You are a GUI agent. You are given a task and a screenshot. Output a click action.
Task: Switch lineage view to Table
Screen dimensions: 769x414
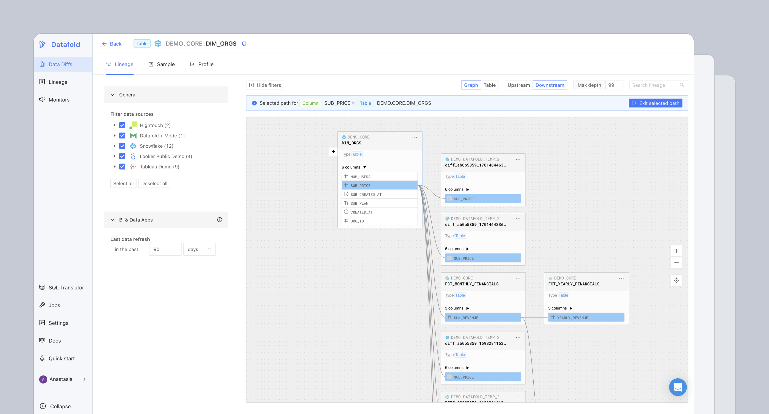pyautogui.click(x=489, y=85)
